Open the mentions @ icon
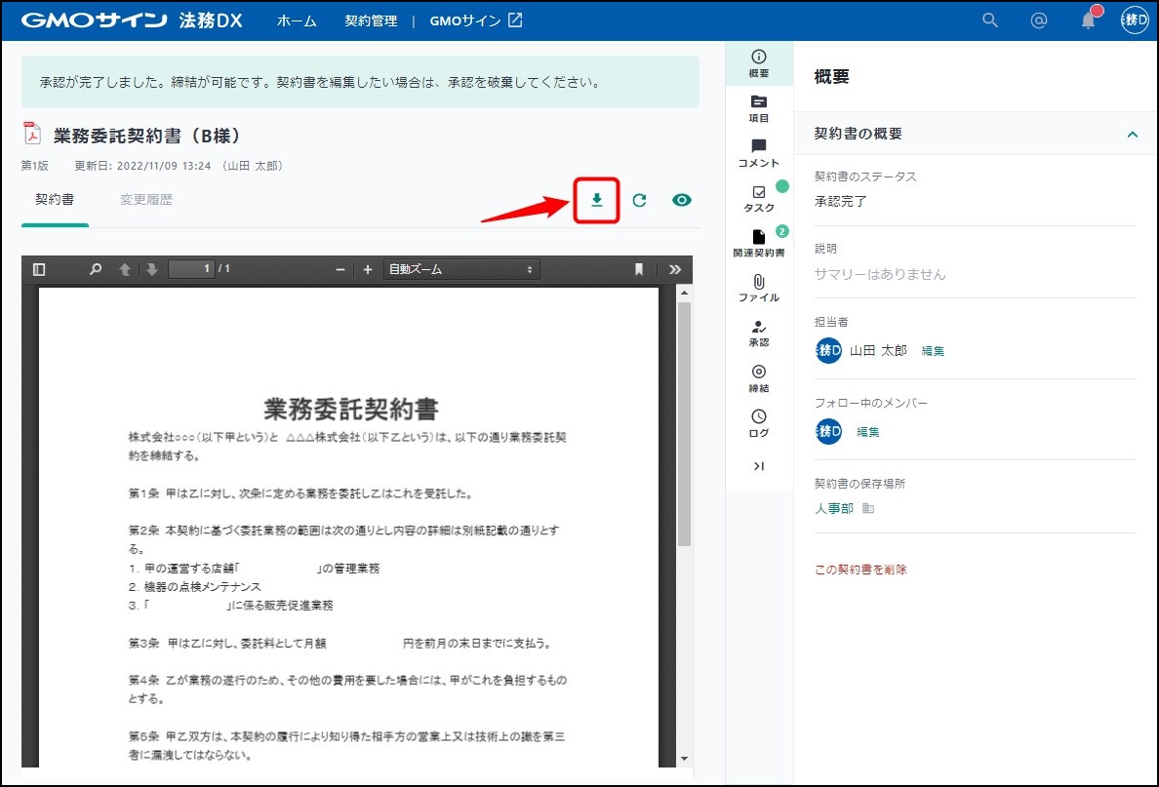 [x=1039, y=20]
